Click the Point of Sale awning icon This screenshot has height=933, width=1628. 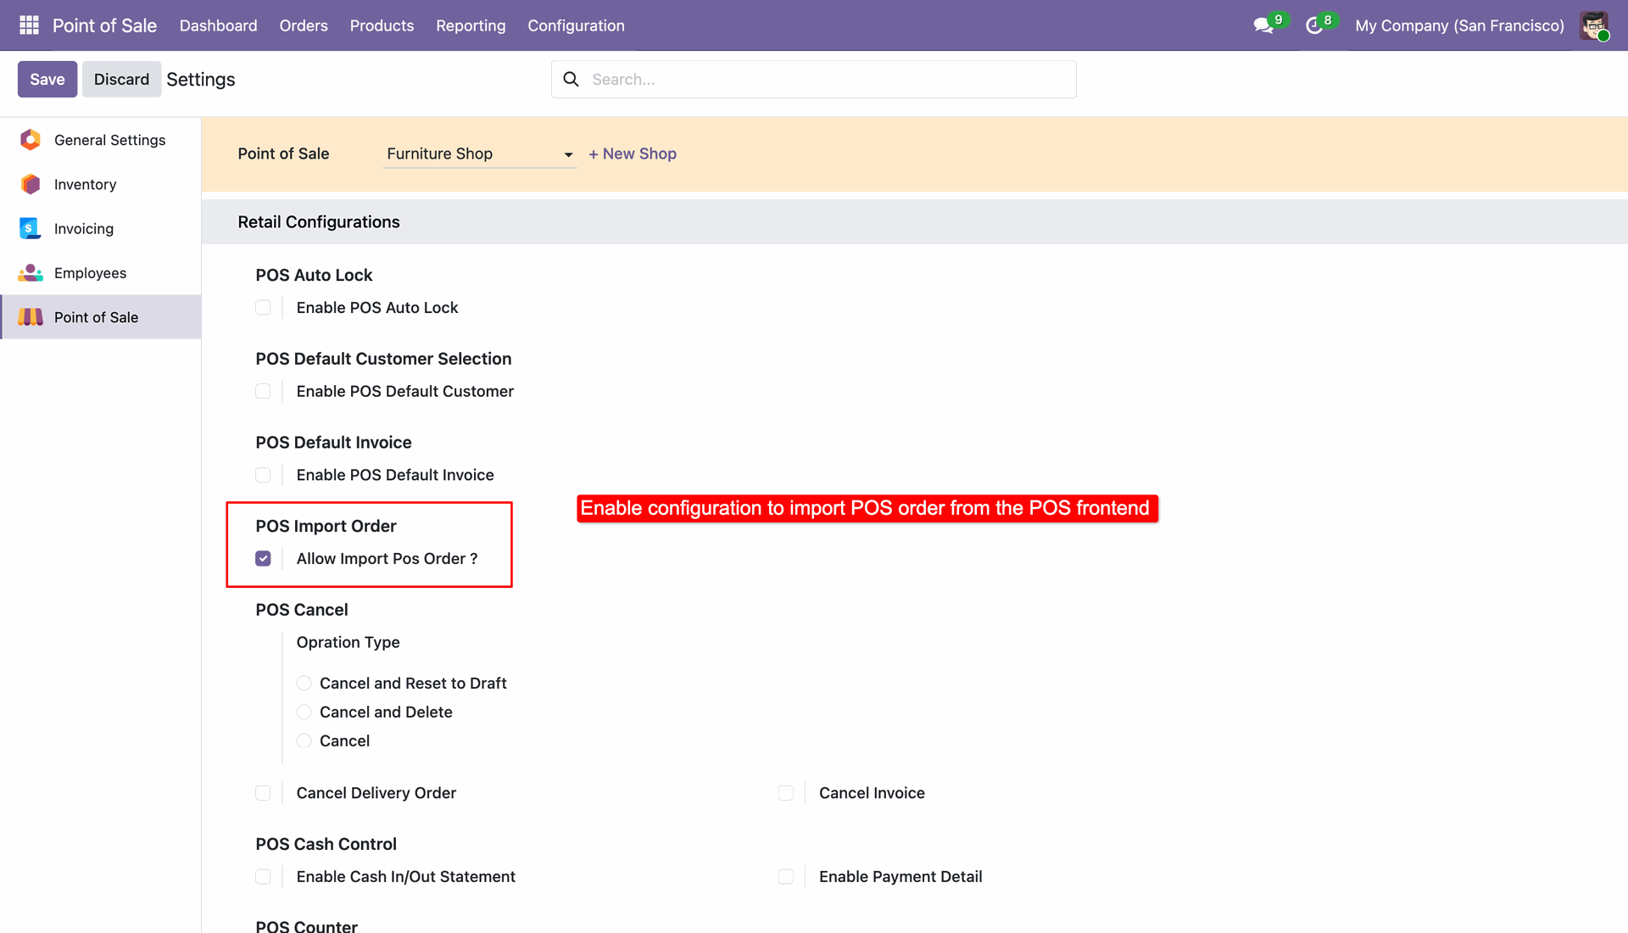31,316
